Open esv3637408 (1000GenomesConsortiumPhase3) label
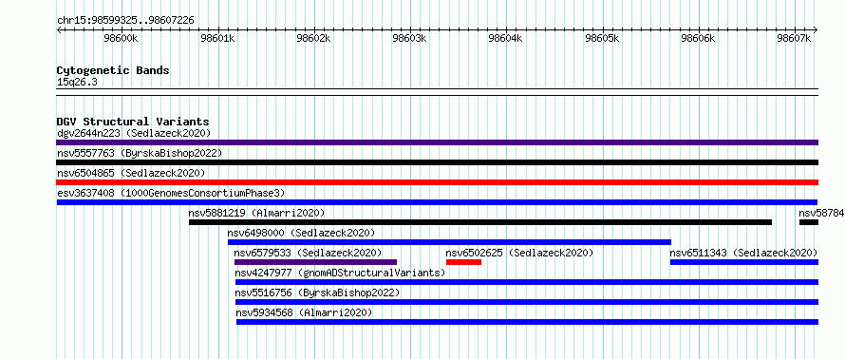Viewport: 845px width, 359px height. [x=171, y=193]
